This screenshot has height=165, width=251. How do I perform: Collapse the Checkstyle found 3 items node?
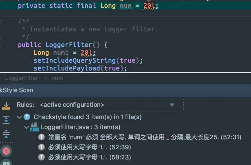(x=19, y=117)
